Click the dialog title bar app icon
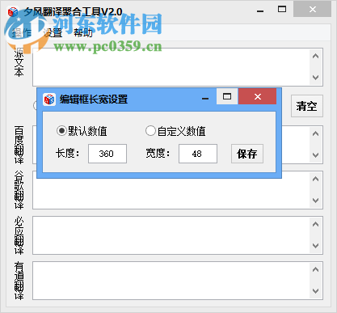This screenshot has height=313, width=337. click(49, 99)
